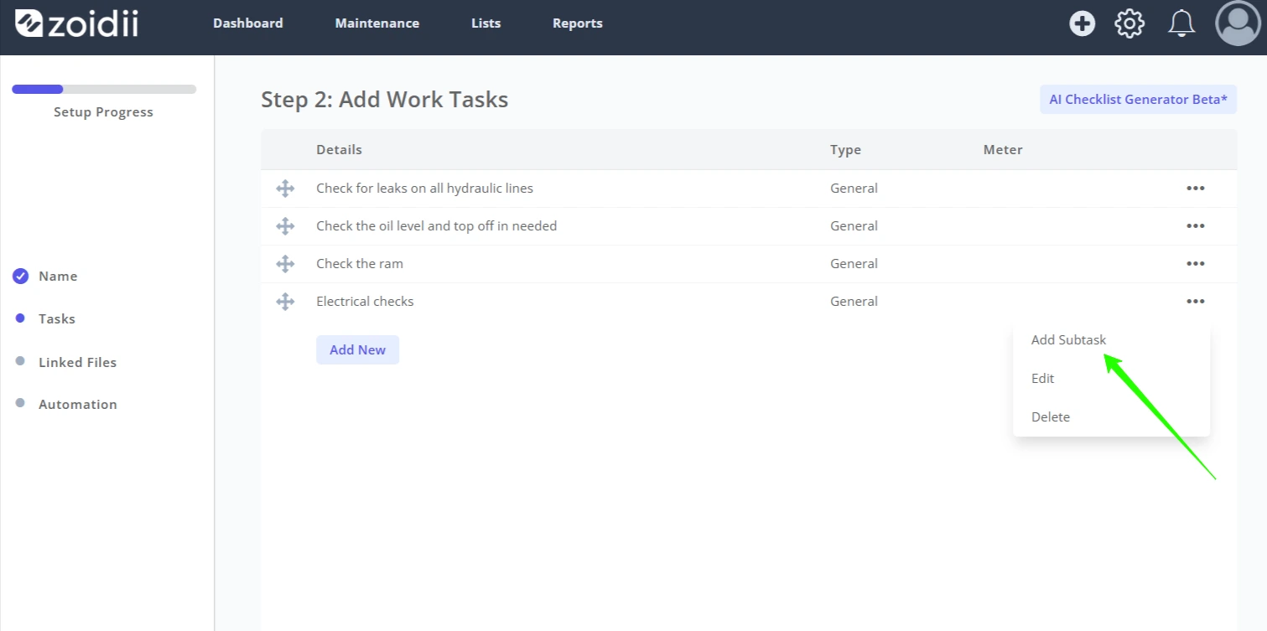The width and height of the screenshot is (1267, 631).
Task: Click the plus add icon in header
Action: (1083, 23)
